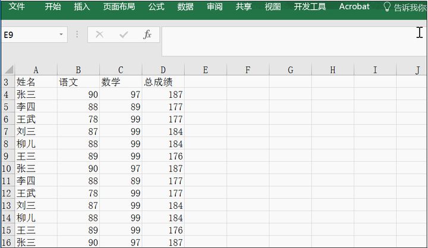Open the 数据 ribbon tab
This screenshot has width=428, height=248.
(185, 7)
